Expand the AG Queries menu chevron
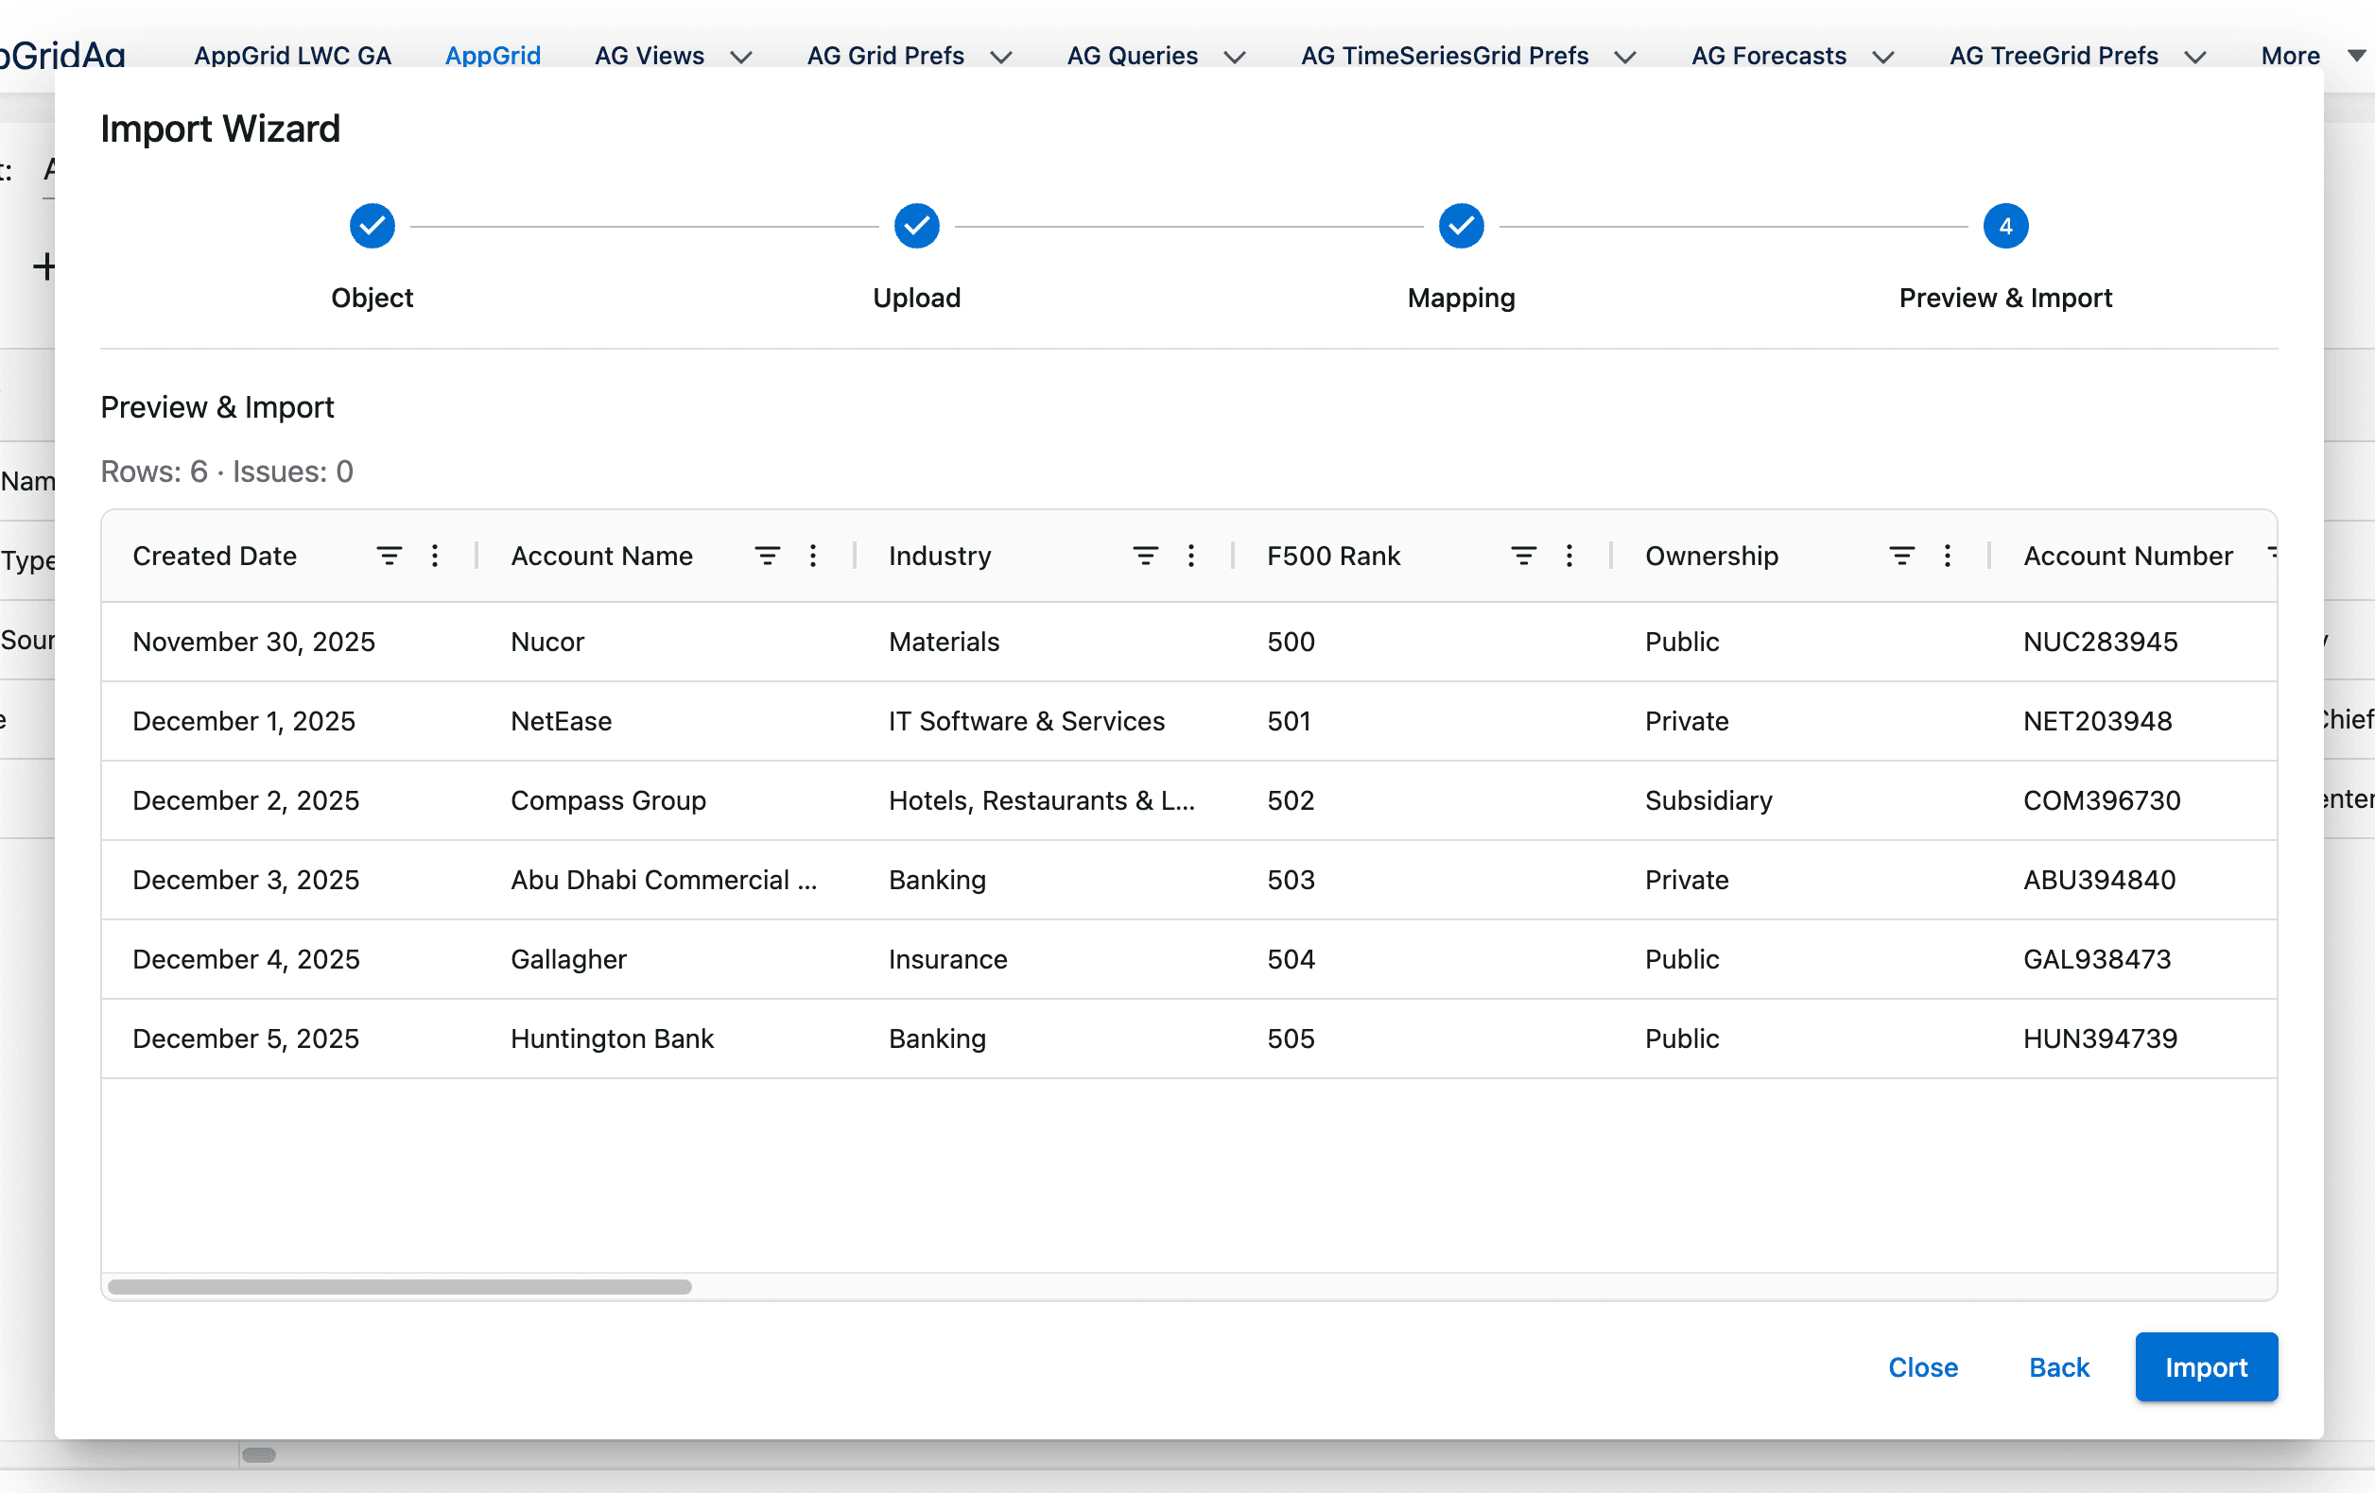Screen dimensions: 2375x1493 coord(1235,57)
